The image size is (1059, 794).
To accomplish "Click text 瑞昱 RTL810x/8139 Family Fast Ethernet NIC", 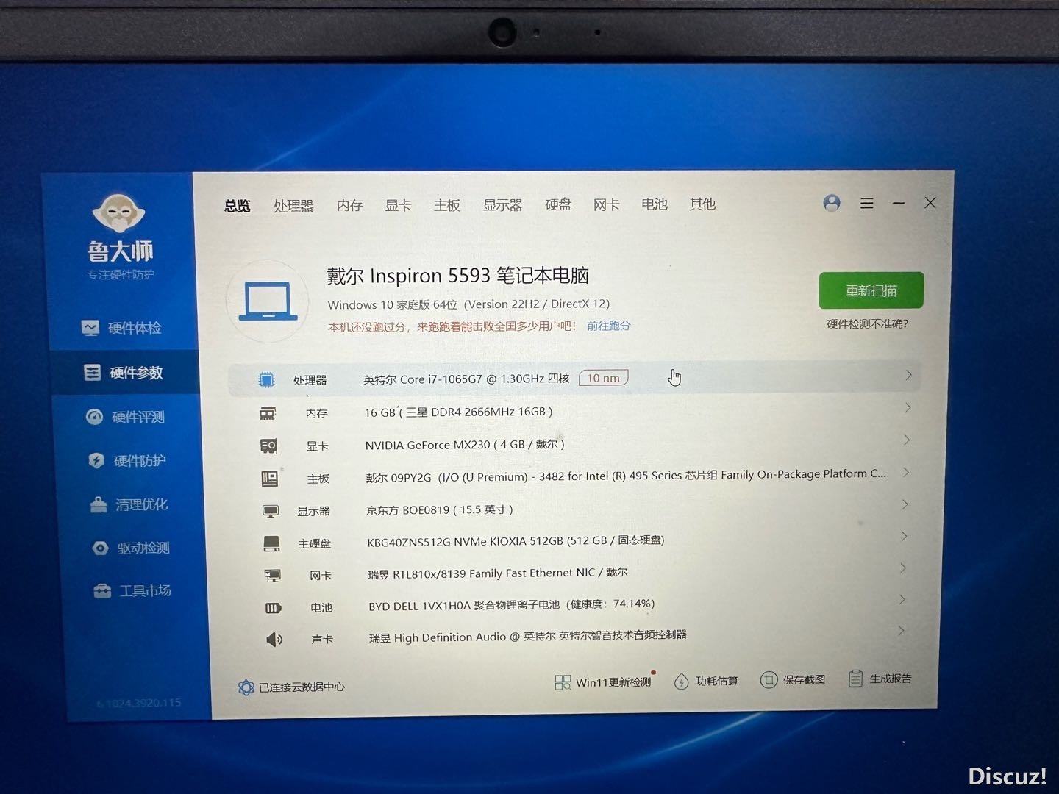I will tap(482, 573).
